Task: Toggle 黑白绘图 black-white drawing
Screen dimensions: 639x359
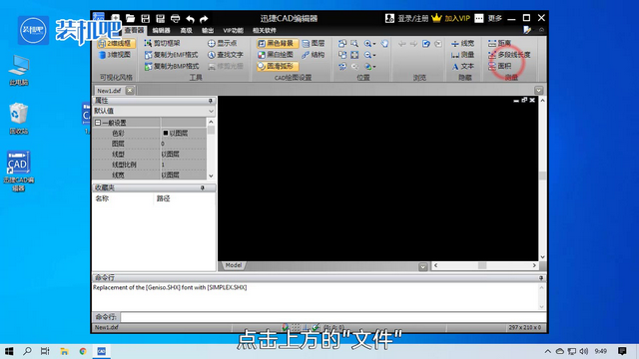Action: coord(276,55)
